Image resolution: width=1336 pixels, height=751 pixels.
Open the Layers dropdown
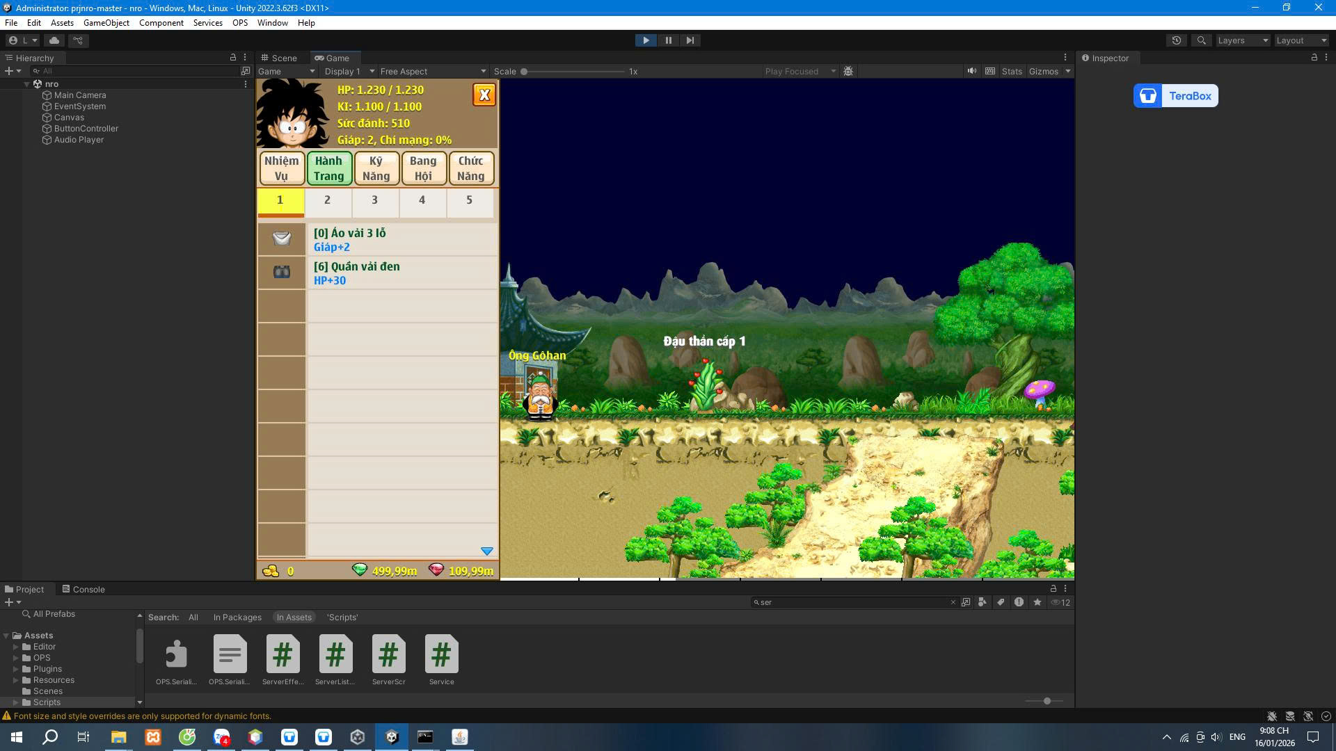(1242, 40)
